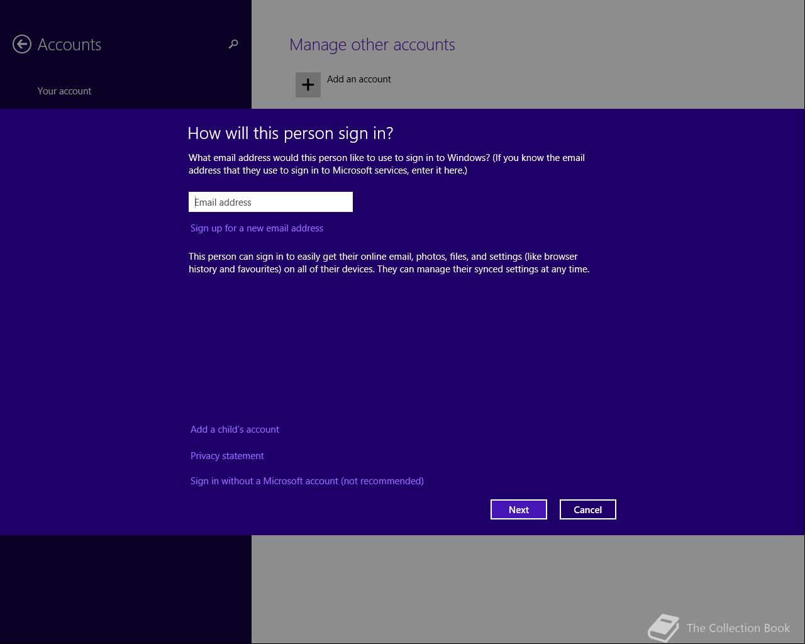Choose Sign in without a Microsoft account
Screen dimensions: 805x644
tap(307, 481)
